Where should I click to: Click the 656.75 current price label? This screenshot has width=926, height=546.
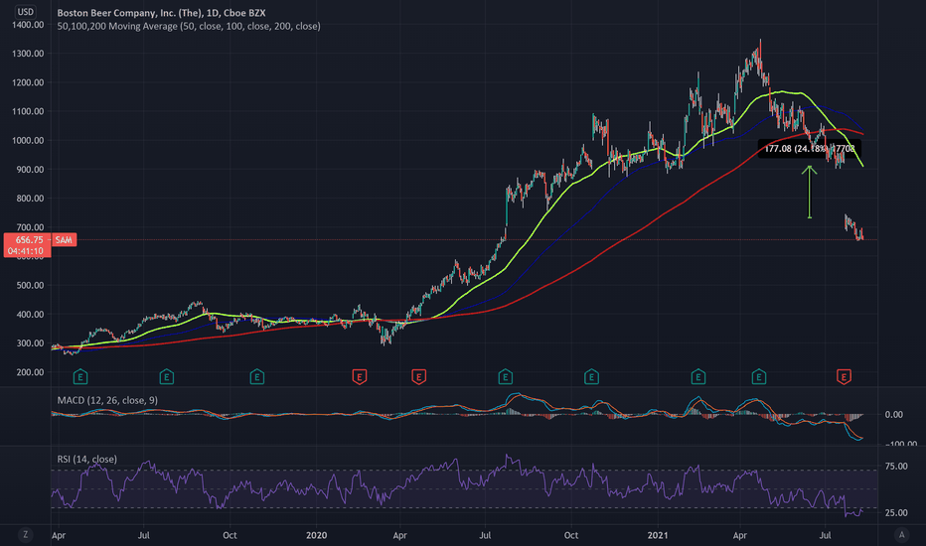click(29, 239)
